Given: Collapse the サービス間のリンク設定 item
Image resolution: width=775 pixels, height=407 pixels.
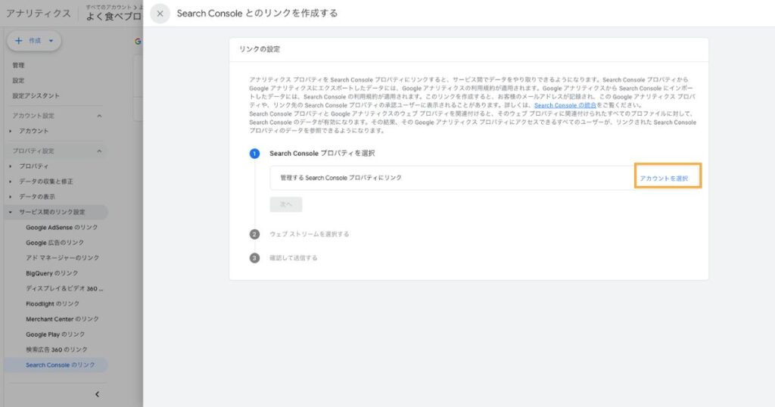Looking at the screenshot, I should click(11, 212).
